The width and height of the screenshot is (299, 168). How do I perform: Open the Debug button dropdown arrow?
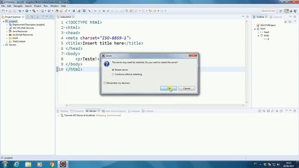point(23,11)
